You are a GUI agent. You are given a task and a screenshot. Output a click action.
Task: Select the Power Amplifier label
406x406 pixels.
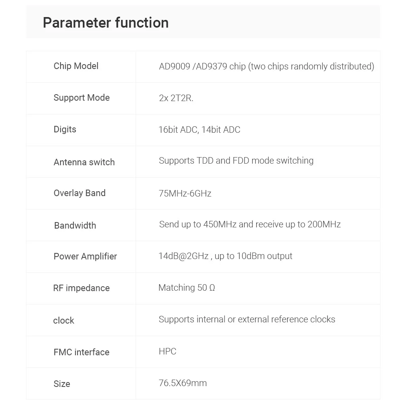pyautogui.click(x=85, y=256)
